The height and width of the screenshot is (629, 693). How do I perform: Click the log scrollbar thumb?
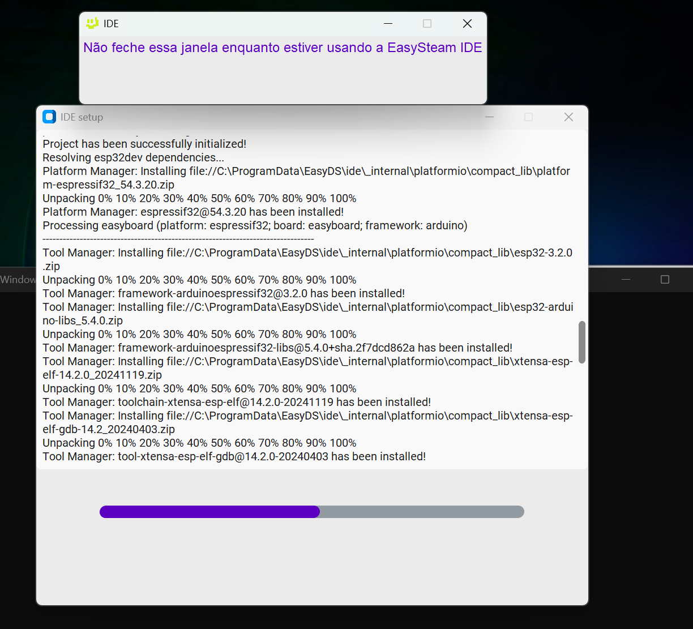(581, 343)
